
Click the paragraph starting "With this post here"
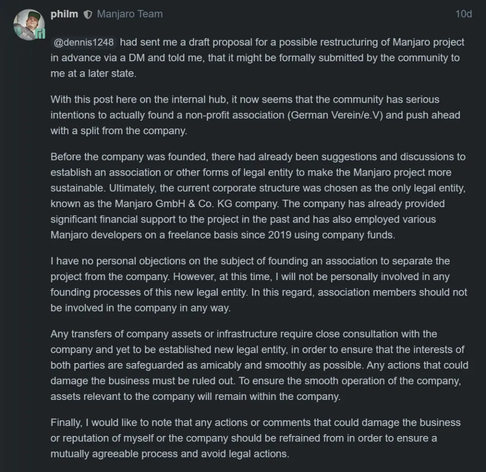[255, 115]
